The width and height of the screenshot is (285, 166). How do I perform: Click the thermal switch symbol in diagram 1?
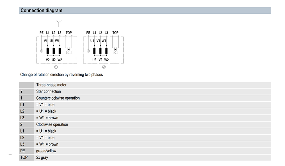(69, 51)
